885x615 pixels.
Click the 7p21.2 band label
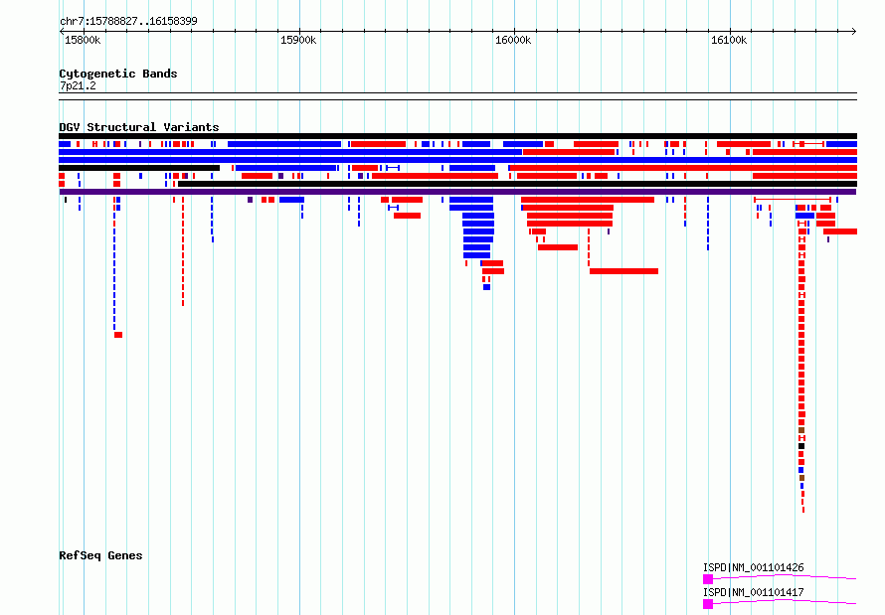78,85
